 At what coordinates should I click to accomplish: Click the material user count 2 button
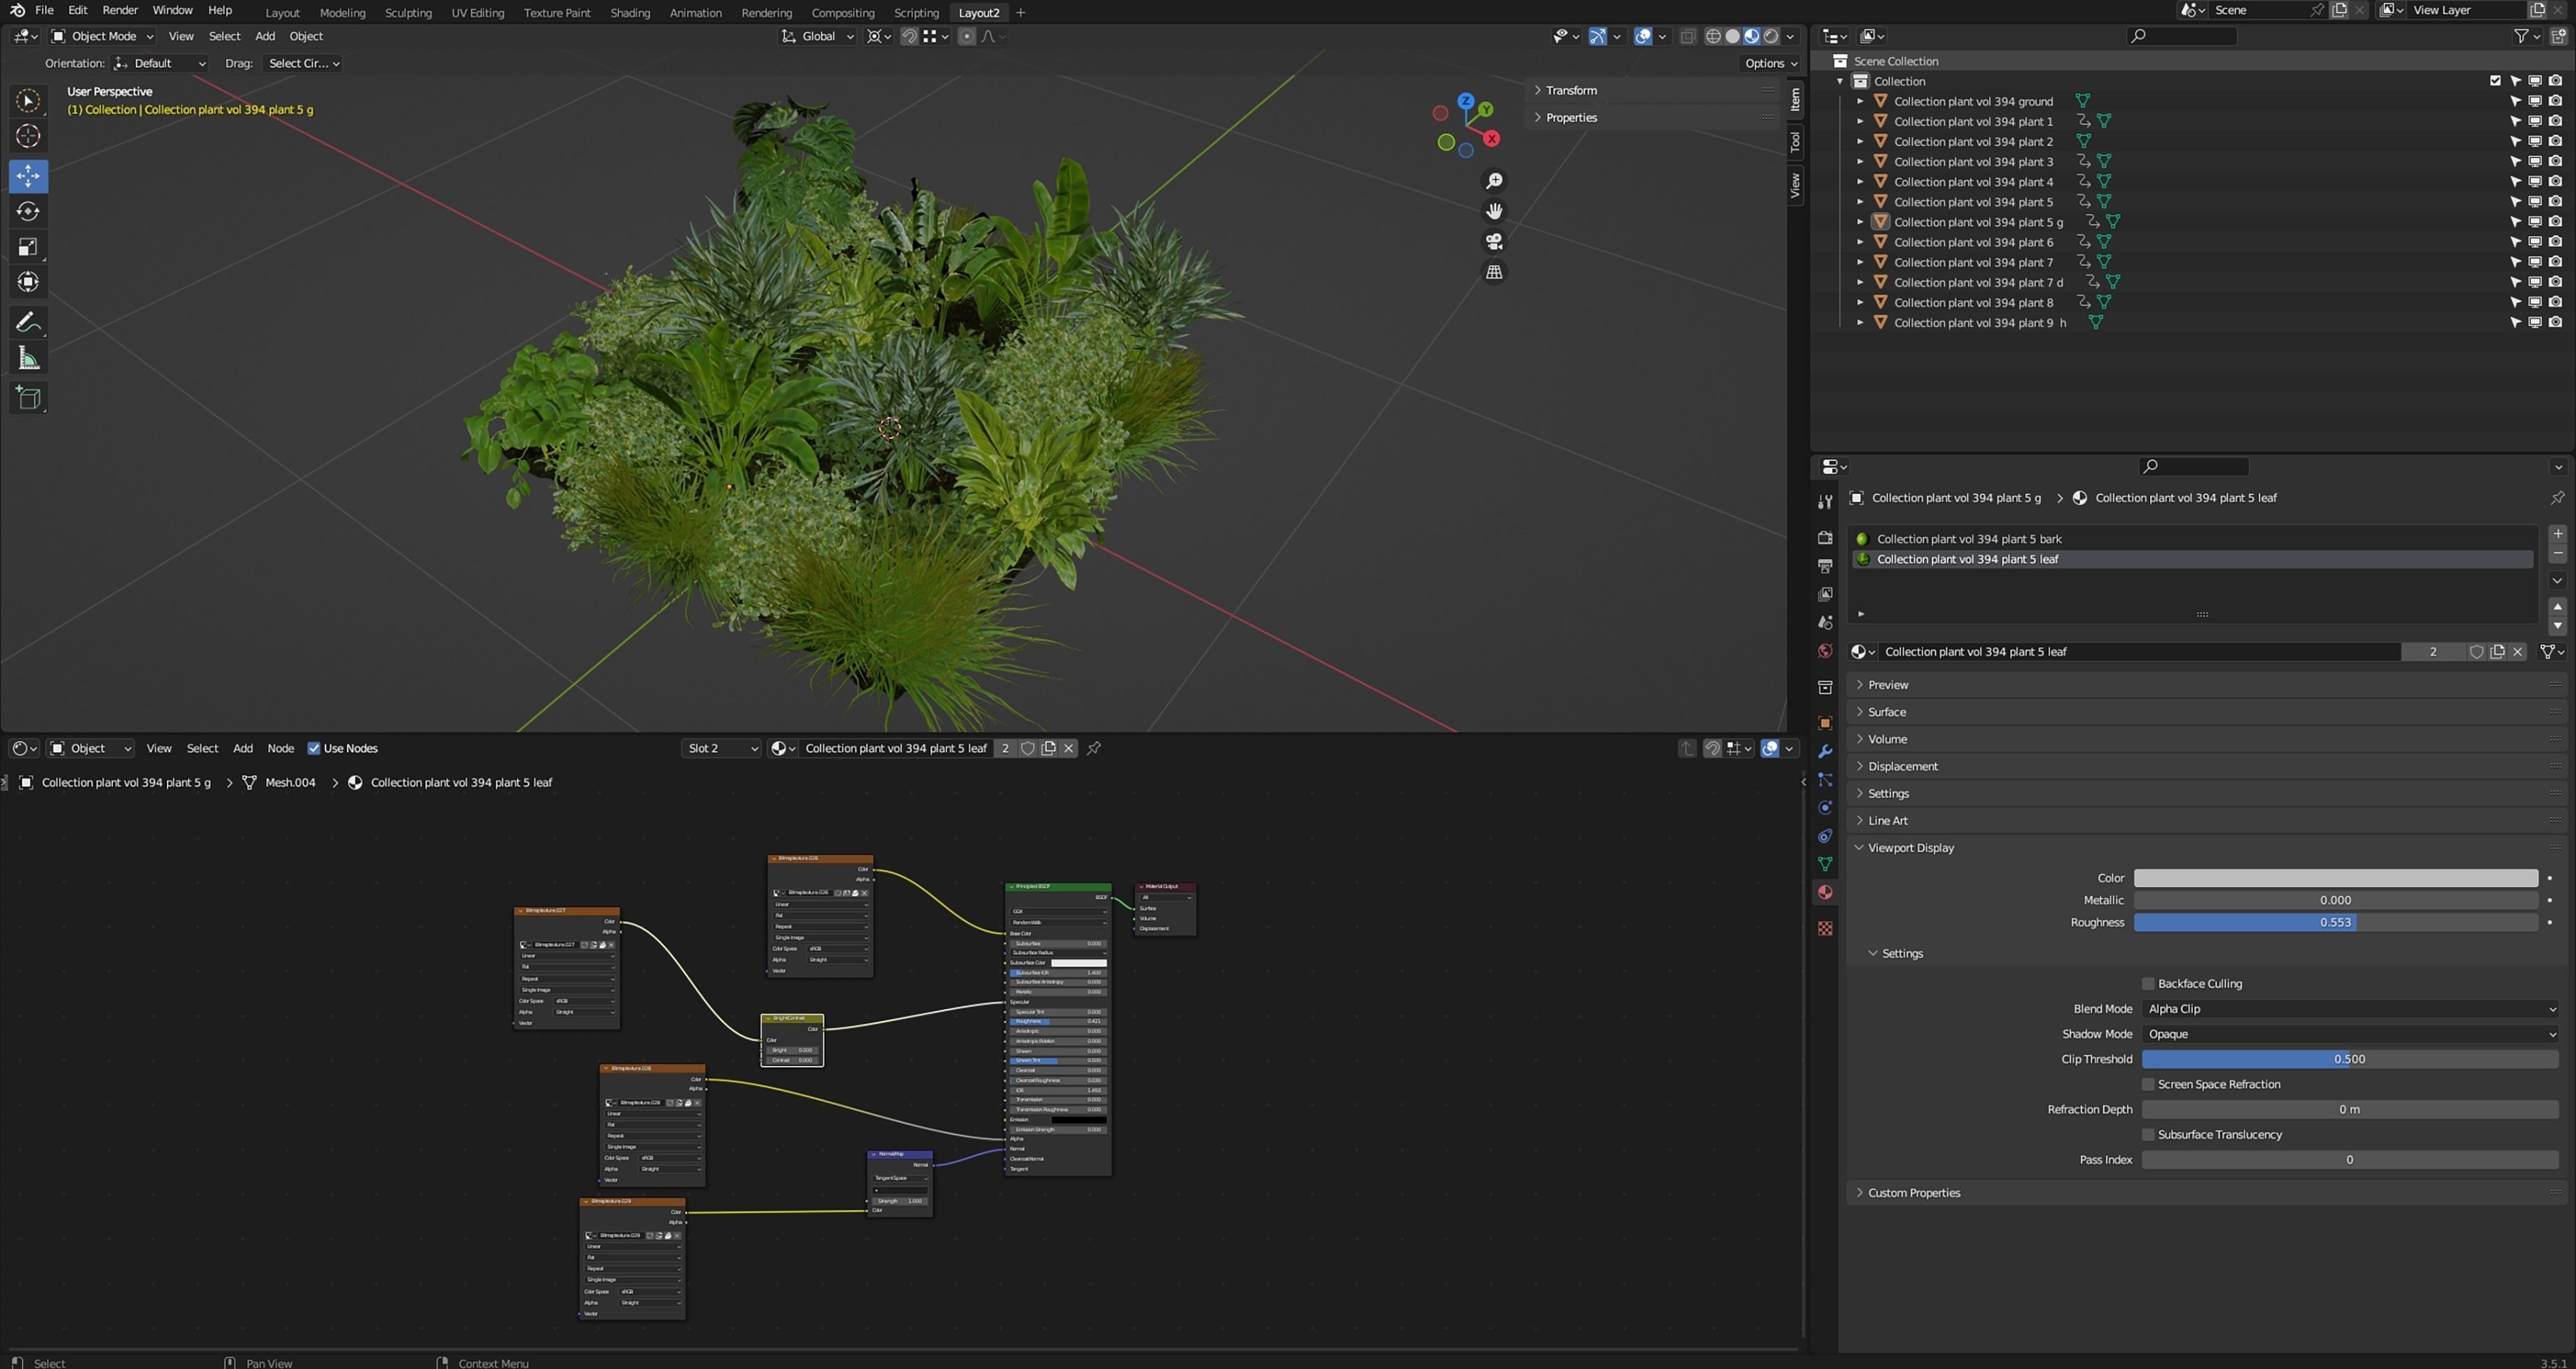tap(2432, 652)
